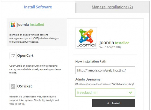The image size is (151, 110).
Task: Select the Joomla Installed heading in the list
Action: [31, 25]
